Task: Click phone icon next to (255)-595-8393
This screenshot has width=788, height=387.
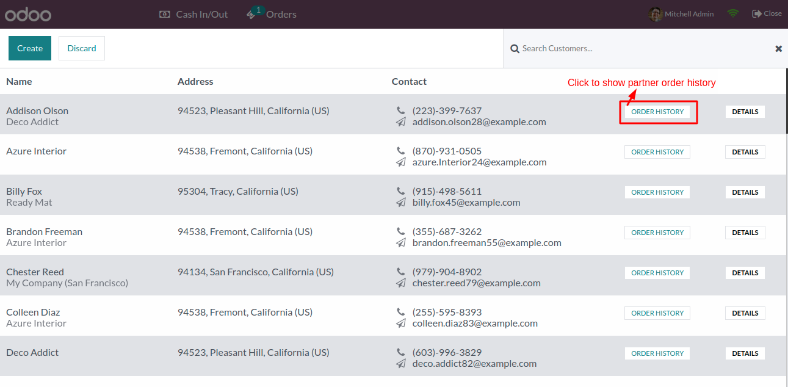Action: click(400, 312)
